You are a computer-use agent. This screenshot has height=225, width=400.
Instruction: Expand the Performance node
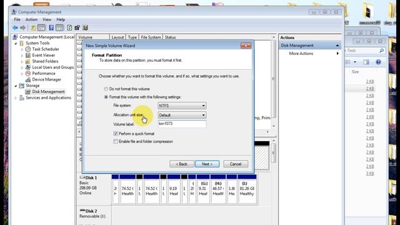coord(22,74)
